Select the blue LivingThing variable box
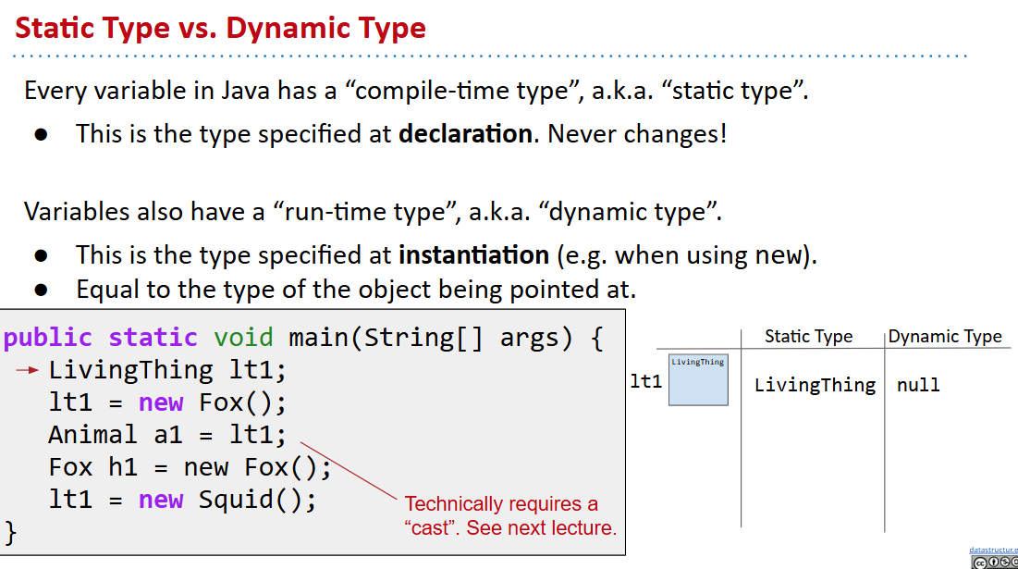 coord(698,379)
